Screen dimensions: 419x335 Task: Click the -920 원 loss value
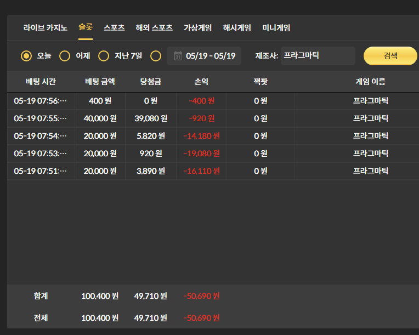click(201, 118)
